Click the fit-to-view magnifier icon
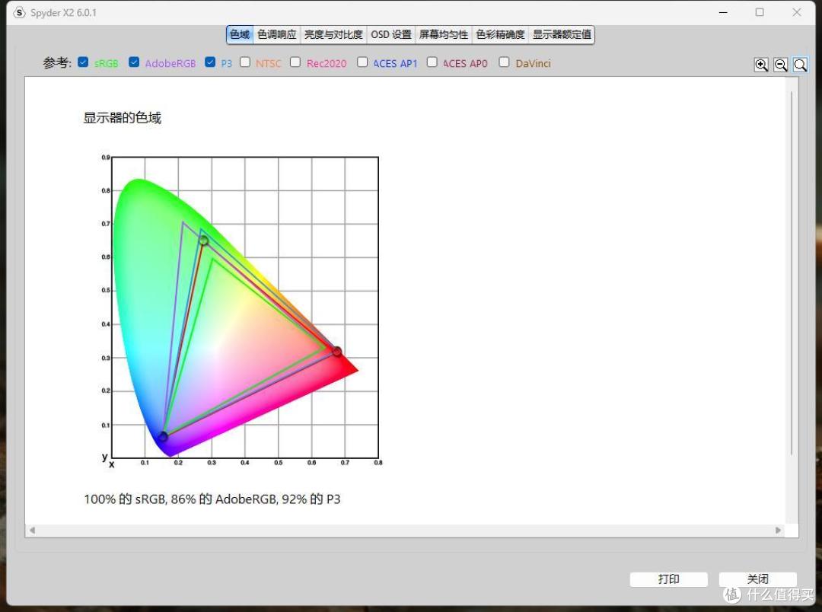 [x=800, y=65]
